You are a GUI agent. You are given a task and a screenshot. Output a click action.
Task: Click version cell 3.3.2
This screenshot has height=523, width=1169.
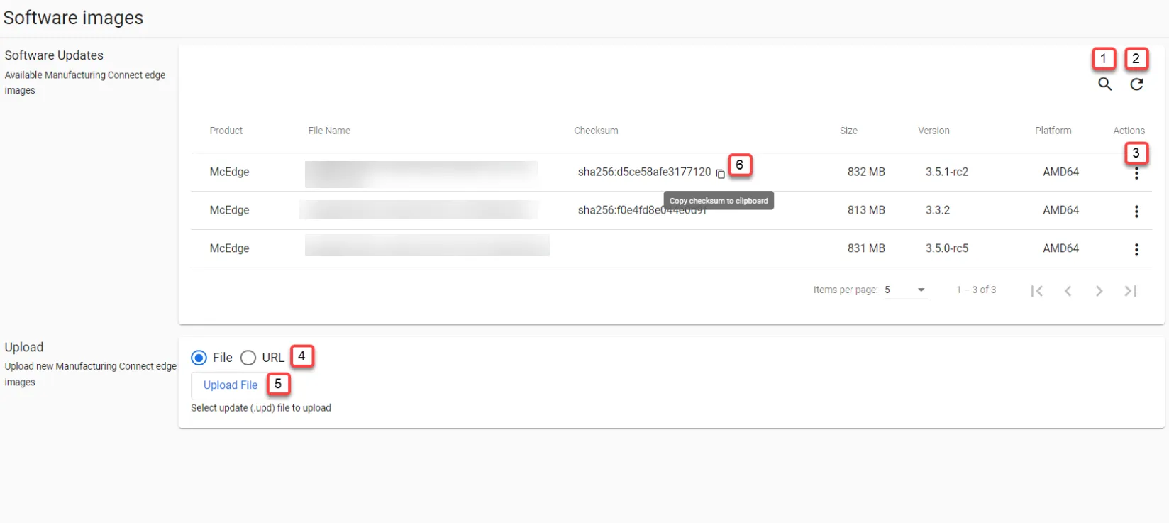pos(938,210)
